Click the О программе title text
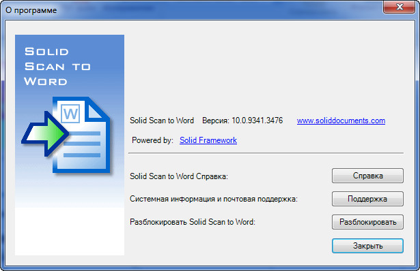 pyautogui.click(x=31, y=10)
